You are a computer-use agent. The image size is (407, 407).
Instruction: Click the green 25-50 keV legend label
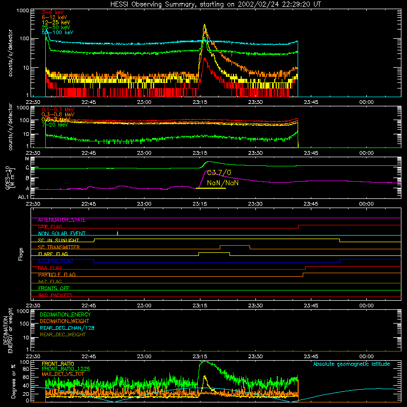(56, 27)
